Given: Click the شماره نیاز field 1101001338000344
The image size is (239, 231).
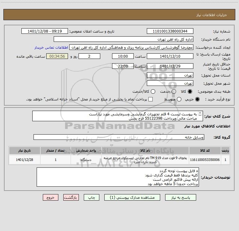Looking at the screenshot, I should tap(170, 31).
